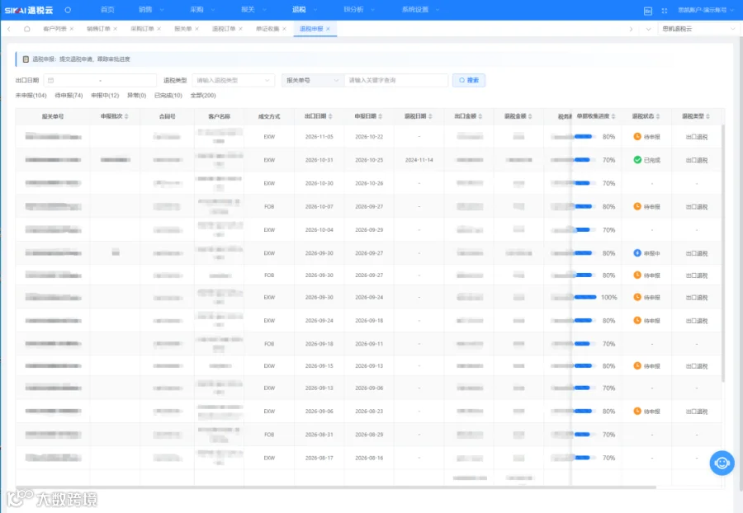Sort by 申报日期 column
This screenshot has height=513, width=743.
click(x=381, y=116)
